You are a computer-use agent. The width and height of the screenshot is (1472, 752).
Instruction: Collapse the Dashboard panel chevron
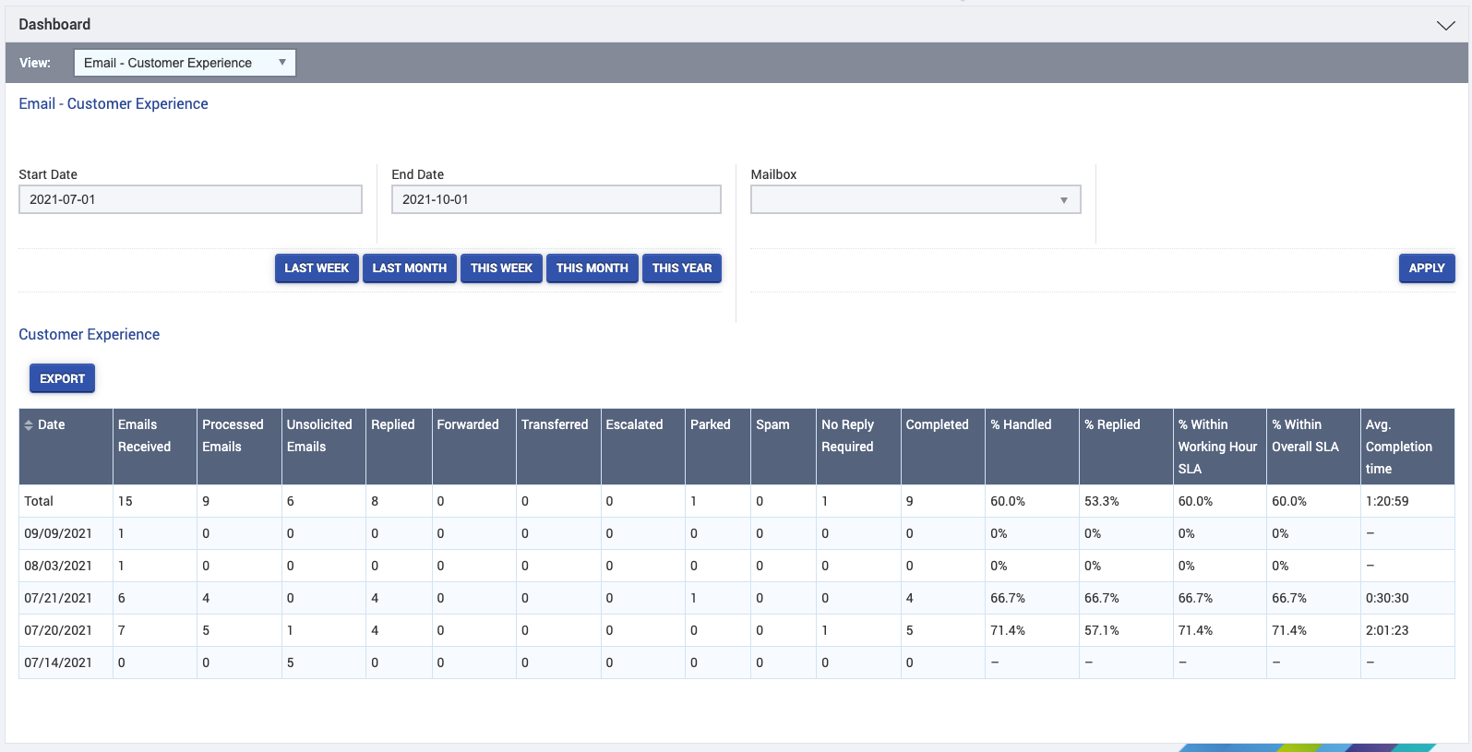(1445, 25)
